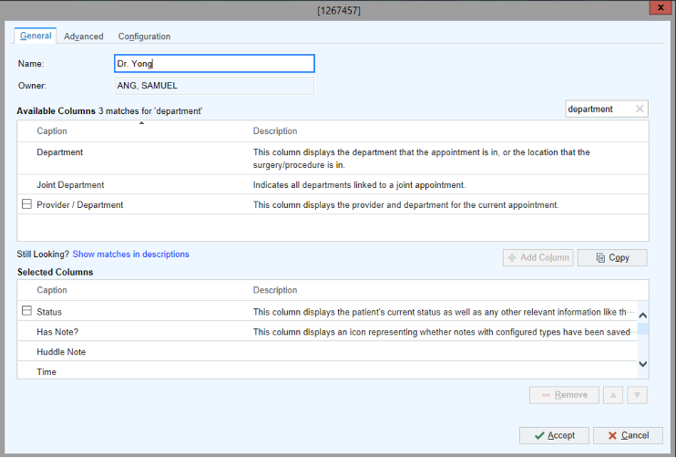676x458 pixels.
Task: Accept the column settings
Action: [x=554, y=435]
